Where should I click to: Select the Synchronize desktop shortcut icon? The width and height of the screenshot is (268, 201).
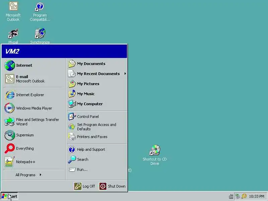point(40,36)
